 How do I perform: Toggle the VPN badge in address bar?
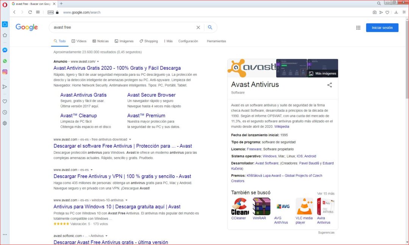coord(50,12)
